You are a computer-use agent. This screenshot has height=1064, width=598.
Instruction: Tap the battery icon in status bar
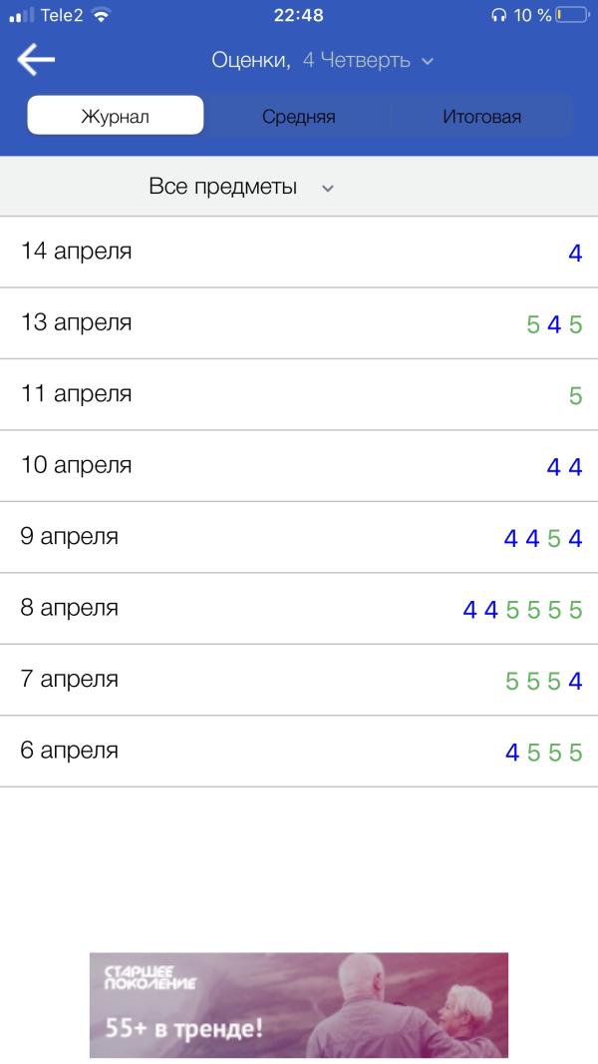click(x=571, y=15)
